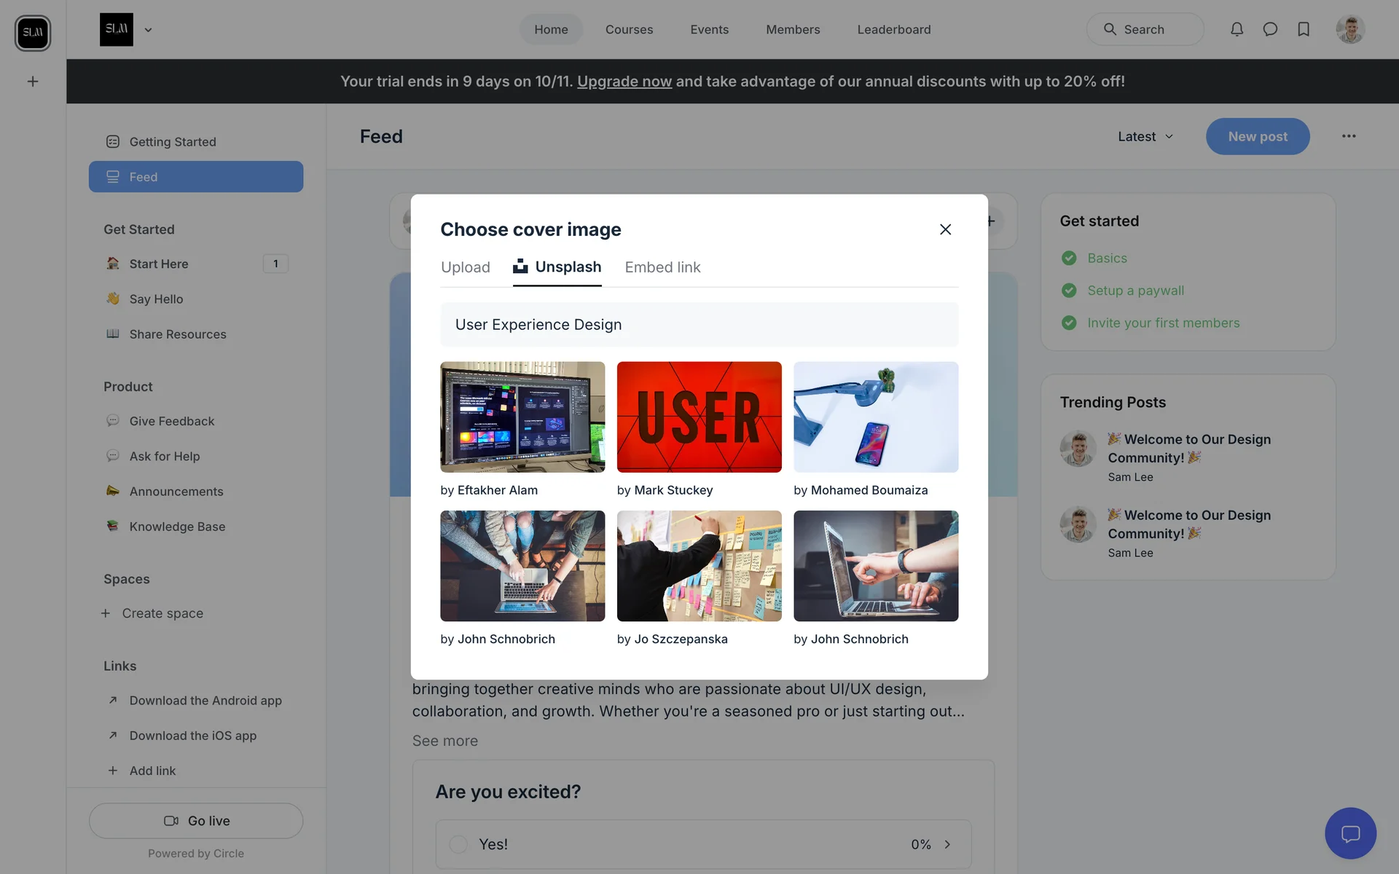Close the Choose cover image dialog

[945, 229]
